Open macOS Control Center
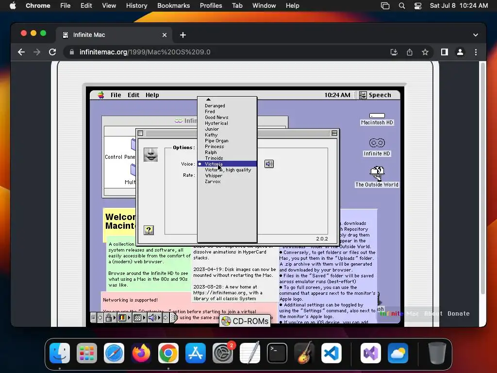 tap(418, 5)
